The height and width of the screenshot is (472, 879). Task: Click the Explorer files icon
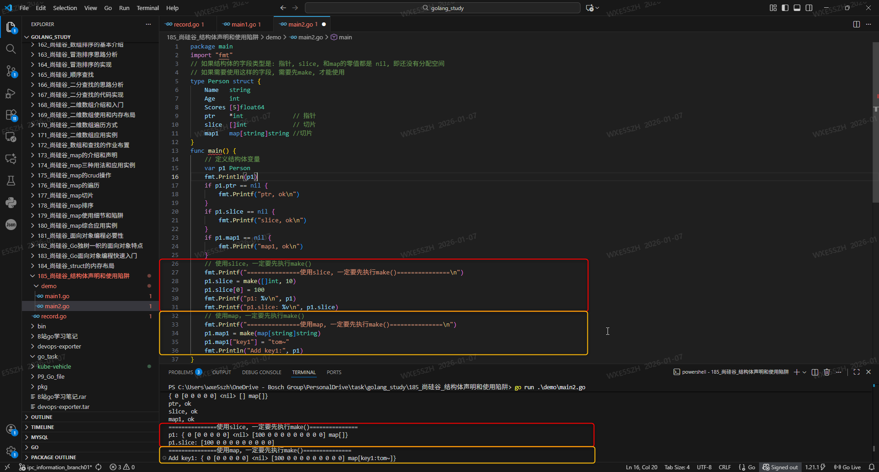(x=11, y=27)
